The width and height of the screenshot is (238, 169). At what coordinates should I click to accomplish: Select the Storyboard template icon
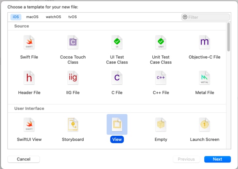(73, 125)
